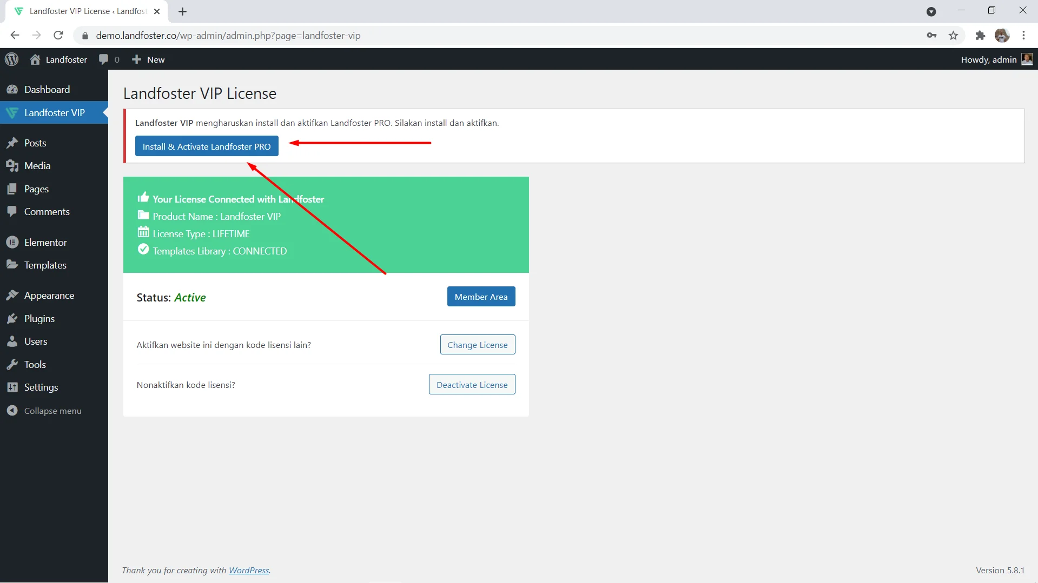
Task: Select the Landfoster VIP License browser tab
Action: pyautogui.click(x=87, y=11)
